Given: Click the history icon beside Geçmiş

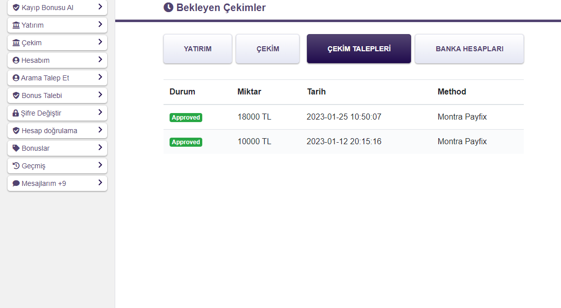Looking at the screenshot, I should [16, 166].
